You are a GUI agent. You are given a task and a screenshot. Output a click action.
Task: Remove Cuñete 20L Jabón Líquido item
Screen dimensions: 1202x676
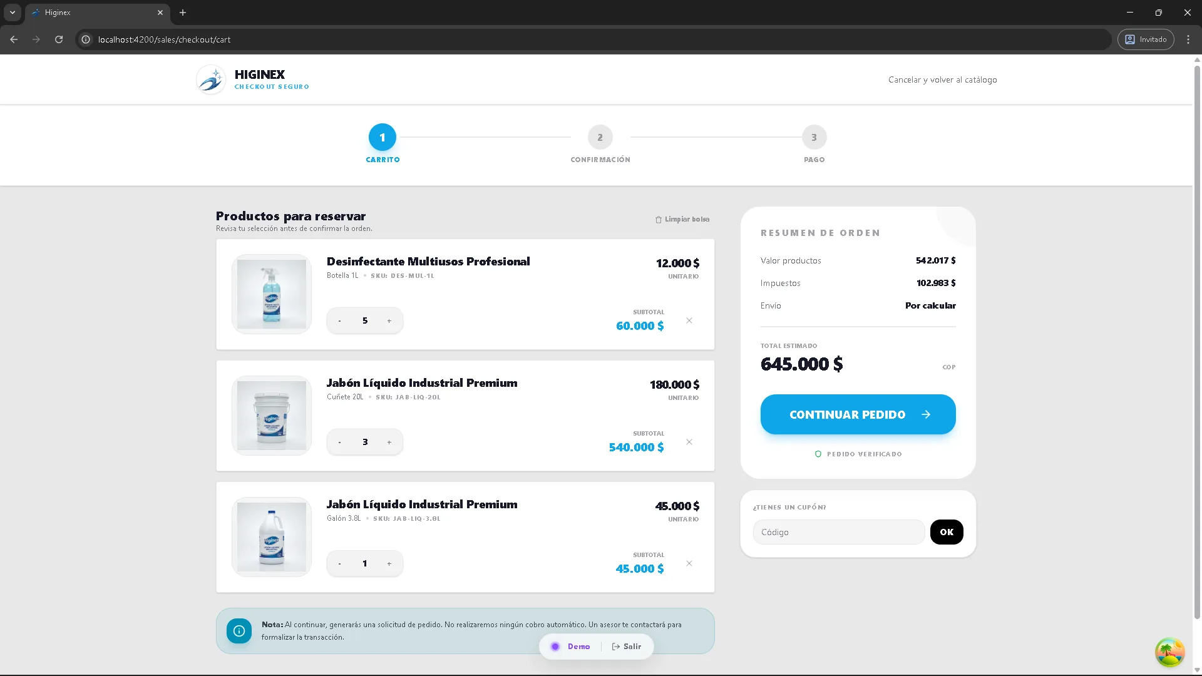coord(689,442)
